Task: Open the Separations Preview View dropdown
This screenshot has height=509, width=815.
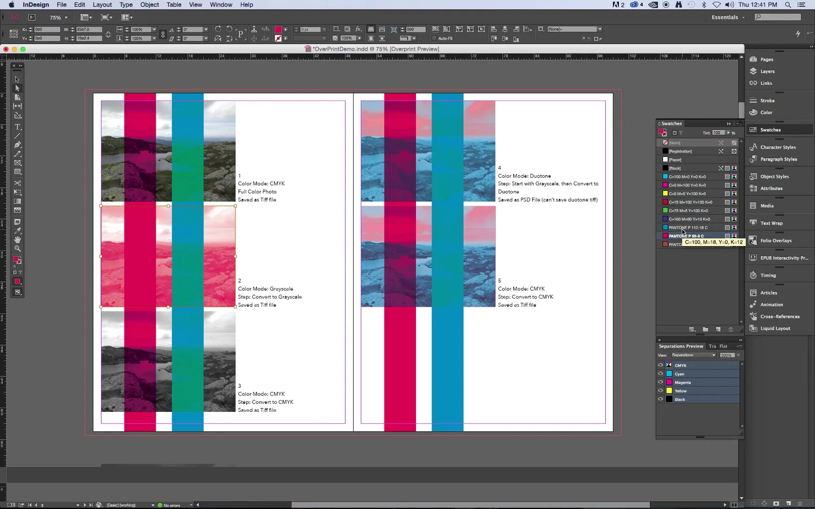Action: coord(693,355)
